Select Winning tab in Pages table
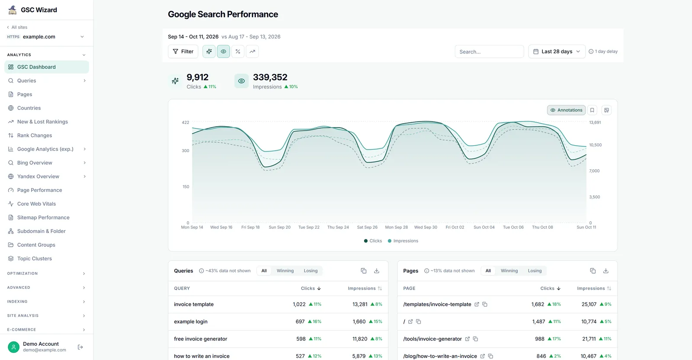Viewport: 692px width, 360px height. pos(509,271)
